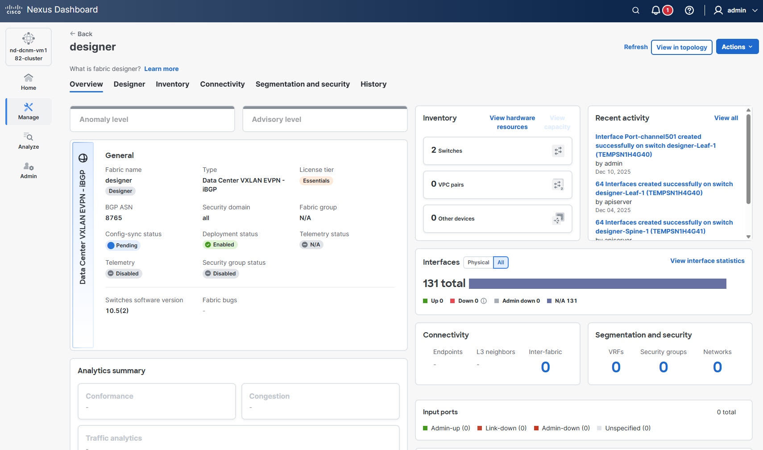Open the nd-dcnm-vm182-cluster selector icon
Image resolution: width=763 pixels, height=450 pixels.
(29, 38)
